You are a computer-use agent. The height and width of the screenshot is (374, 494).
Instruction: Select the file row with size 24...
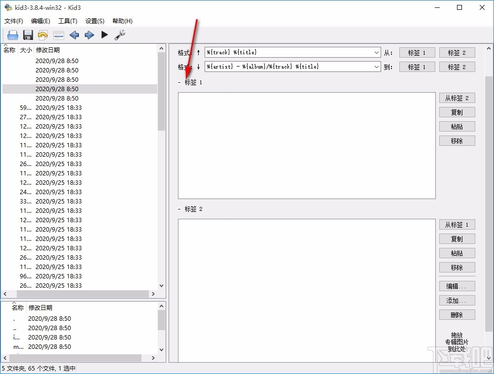click(x=80, y=192)
